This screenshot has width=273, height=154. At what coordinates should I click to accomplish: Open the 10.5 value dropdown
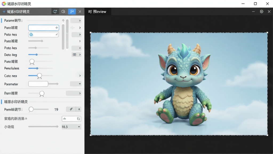point(71,127)
